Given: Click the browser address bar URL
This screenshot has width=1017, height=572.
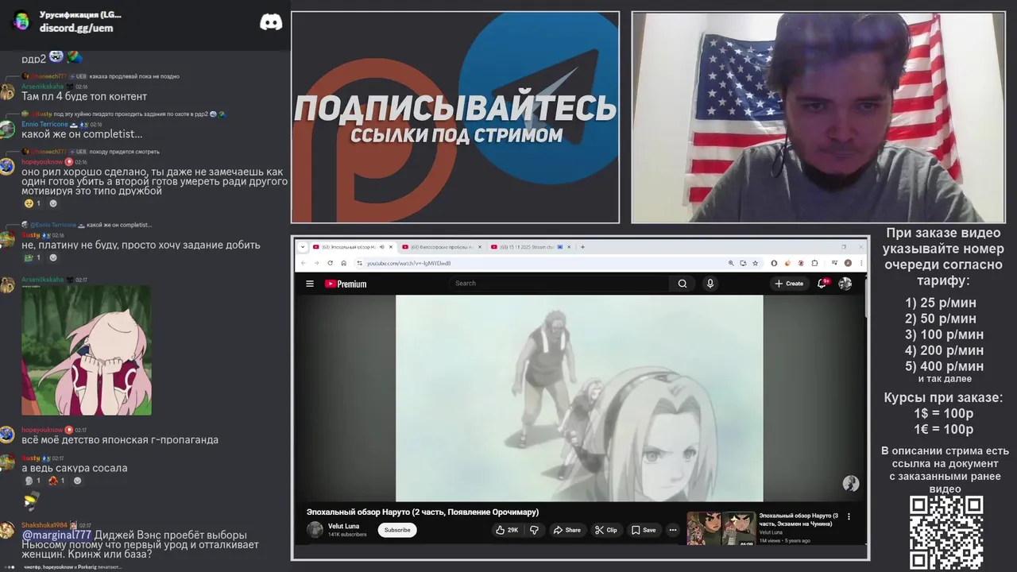Looking at the screenshot, I should 408,263.
